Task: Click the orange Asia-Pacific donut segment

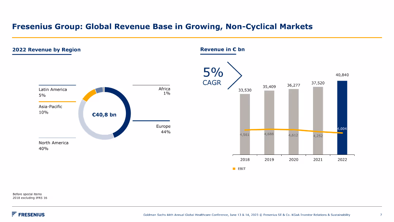Action: [x=89, y=95]
